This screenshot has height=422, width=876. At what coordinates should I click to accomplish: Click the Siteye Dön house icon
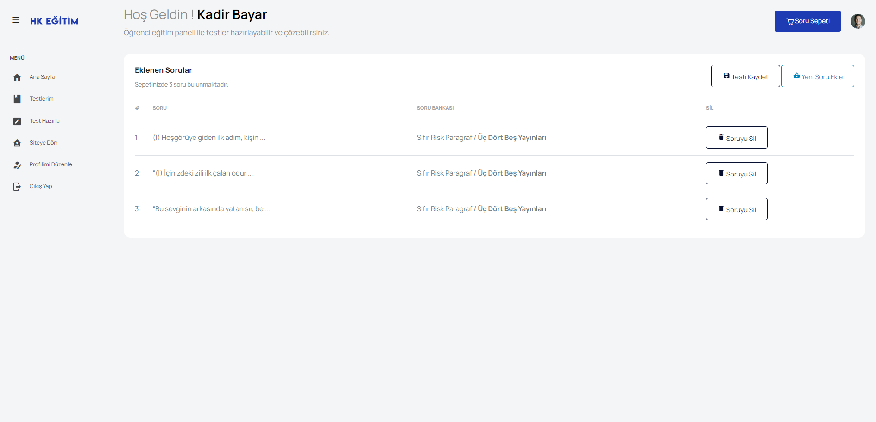[17, 143]
